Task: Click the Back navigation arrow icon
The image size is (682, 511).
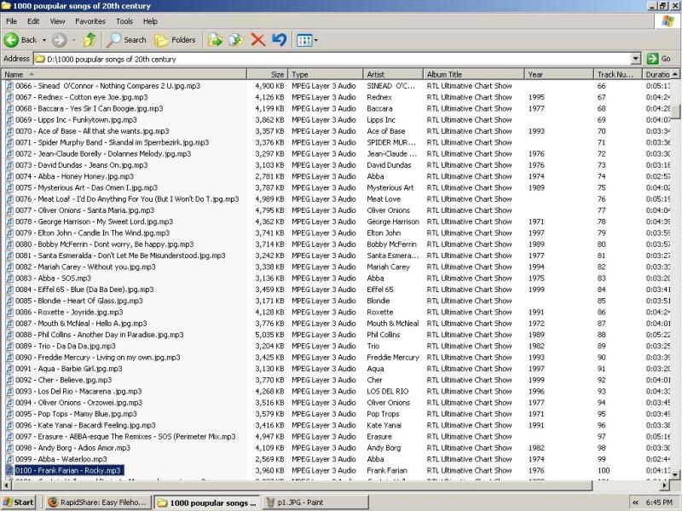Action: tap(12, 40)
